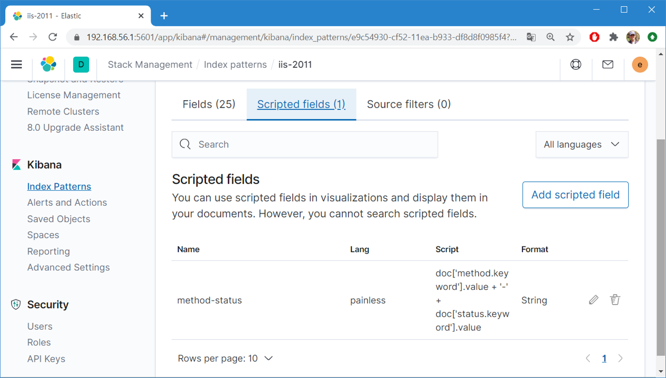The width and height of the screenshot is (666, 378).
Task: Edit the method-status scripted field
Action: coord(593,300)
